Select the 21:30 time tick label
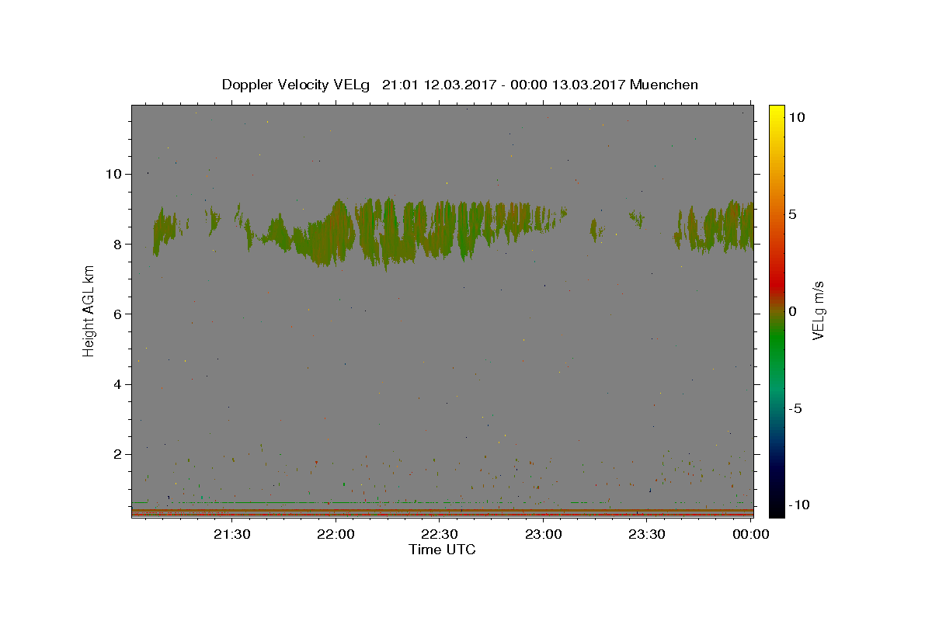Image resolution: width=932 pixels, height=621 pixels. 231,534
